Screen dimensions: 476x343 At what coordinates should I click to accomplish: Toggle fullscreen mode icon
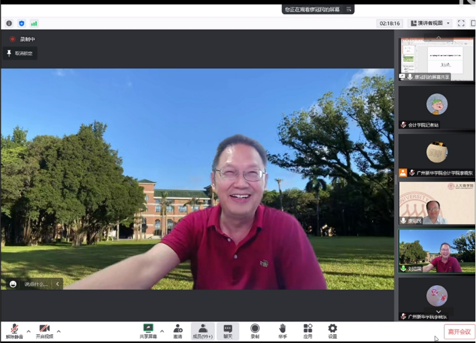click(461, 23)
